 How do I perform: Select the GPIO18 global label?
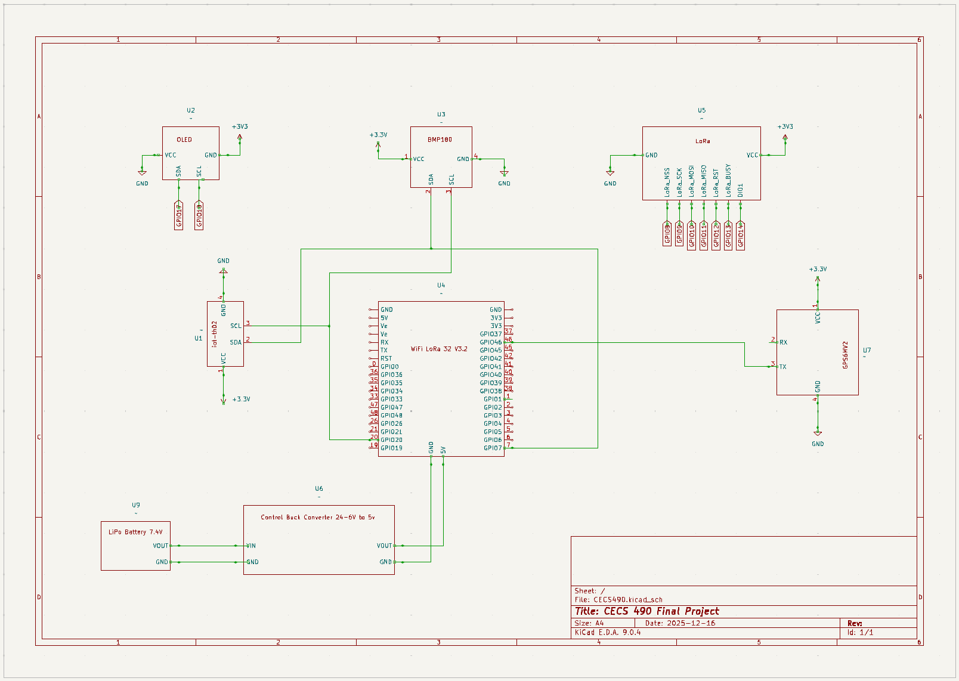tap(199, 215)
